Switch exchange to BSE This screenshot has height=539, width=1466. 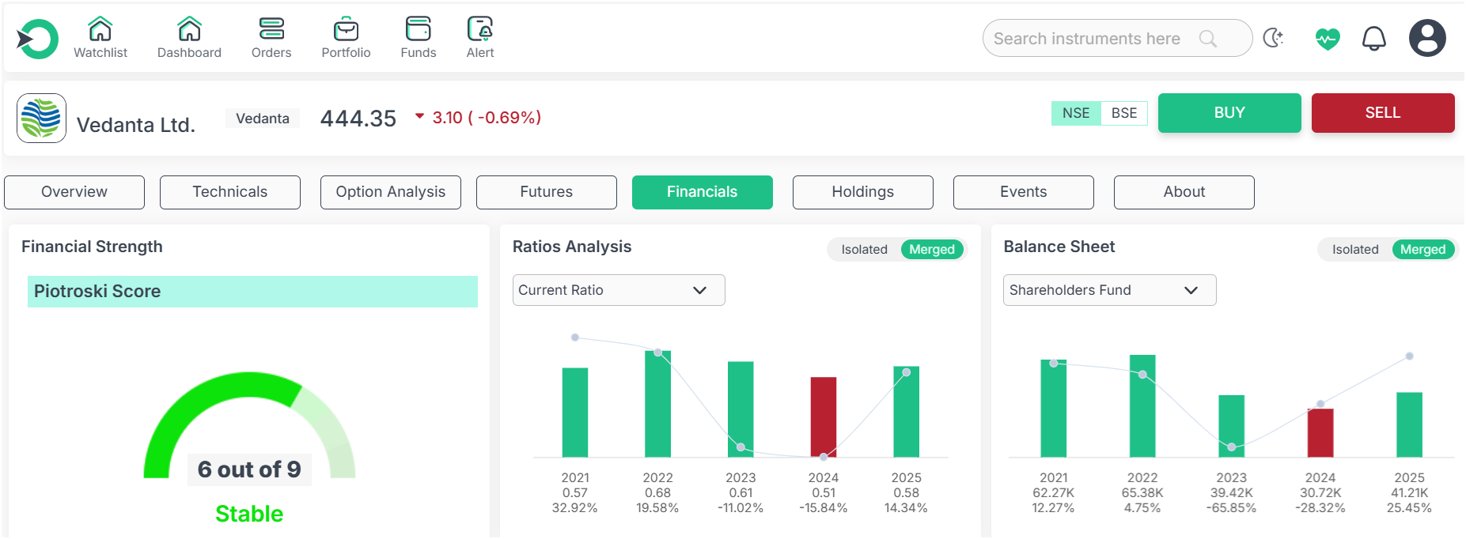point(1124,113)
